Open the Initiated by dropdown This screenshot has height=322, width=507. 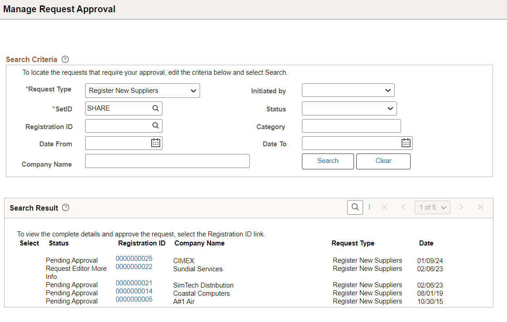pyautogui.click(x=348, y=90)
